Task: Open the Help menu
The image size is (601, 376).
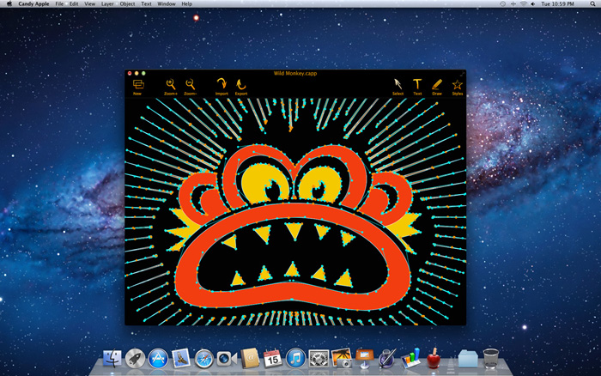Action: [186, 3]
